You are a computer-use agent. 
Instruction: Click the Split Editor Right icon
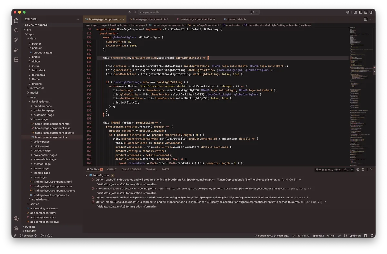pyautogui.click(x=366, y=19)
